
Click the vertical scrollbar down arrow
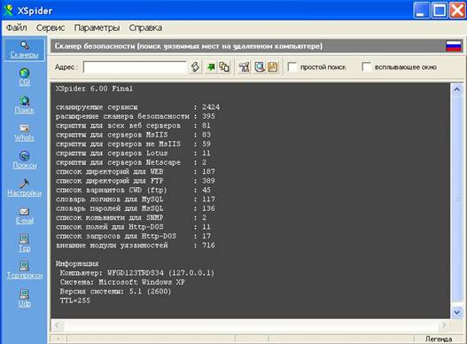(456, 312)
